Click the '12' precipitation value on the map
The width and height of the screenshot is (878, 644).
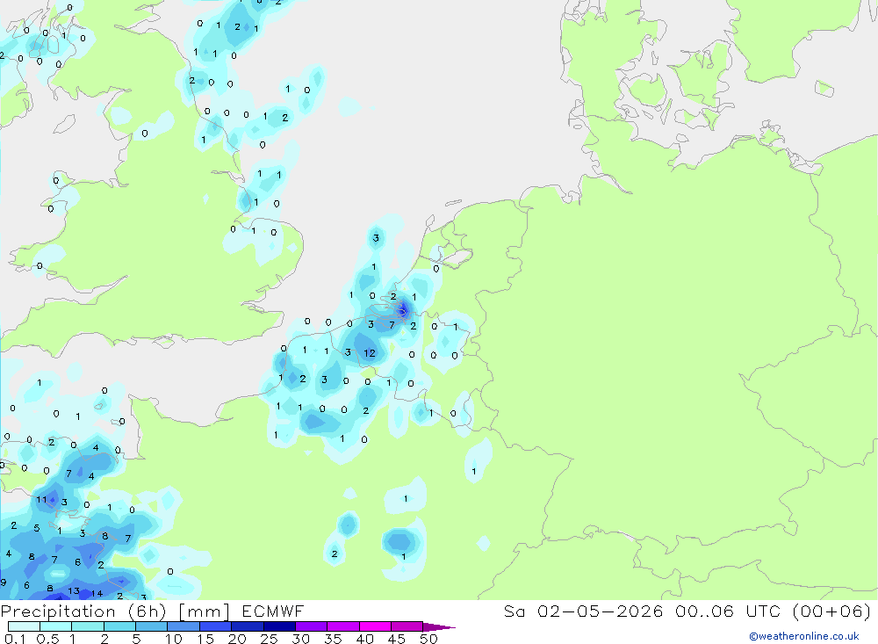tap(370, 353)
